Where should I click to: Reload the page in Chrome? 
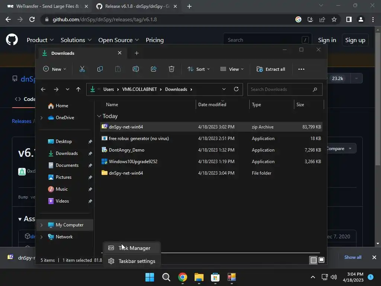tap(32, 19)
